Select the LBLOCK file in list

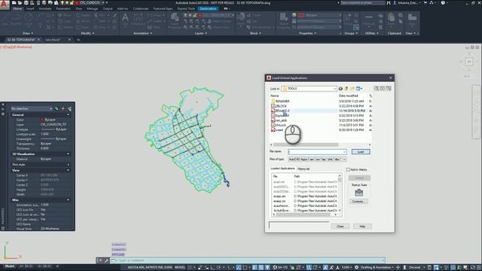[279, 105]
